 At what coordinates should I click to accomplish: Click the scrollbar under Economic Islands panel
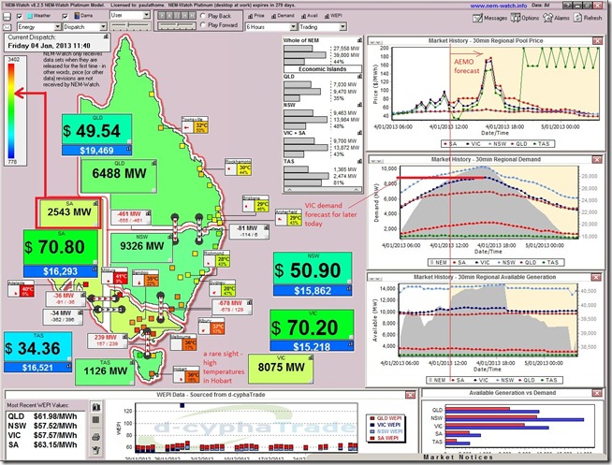click(x=323, y=190)
